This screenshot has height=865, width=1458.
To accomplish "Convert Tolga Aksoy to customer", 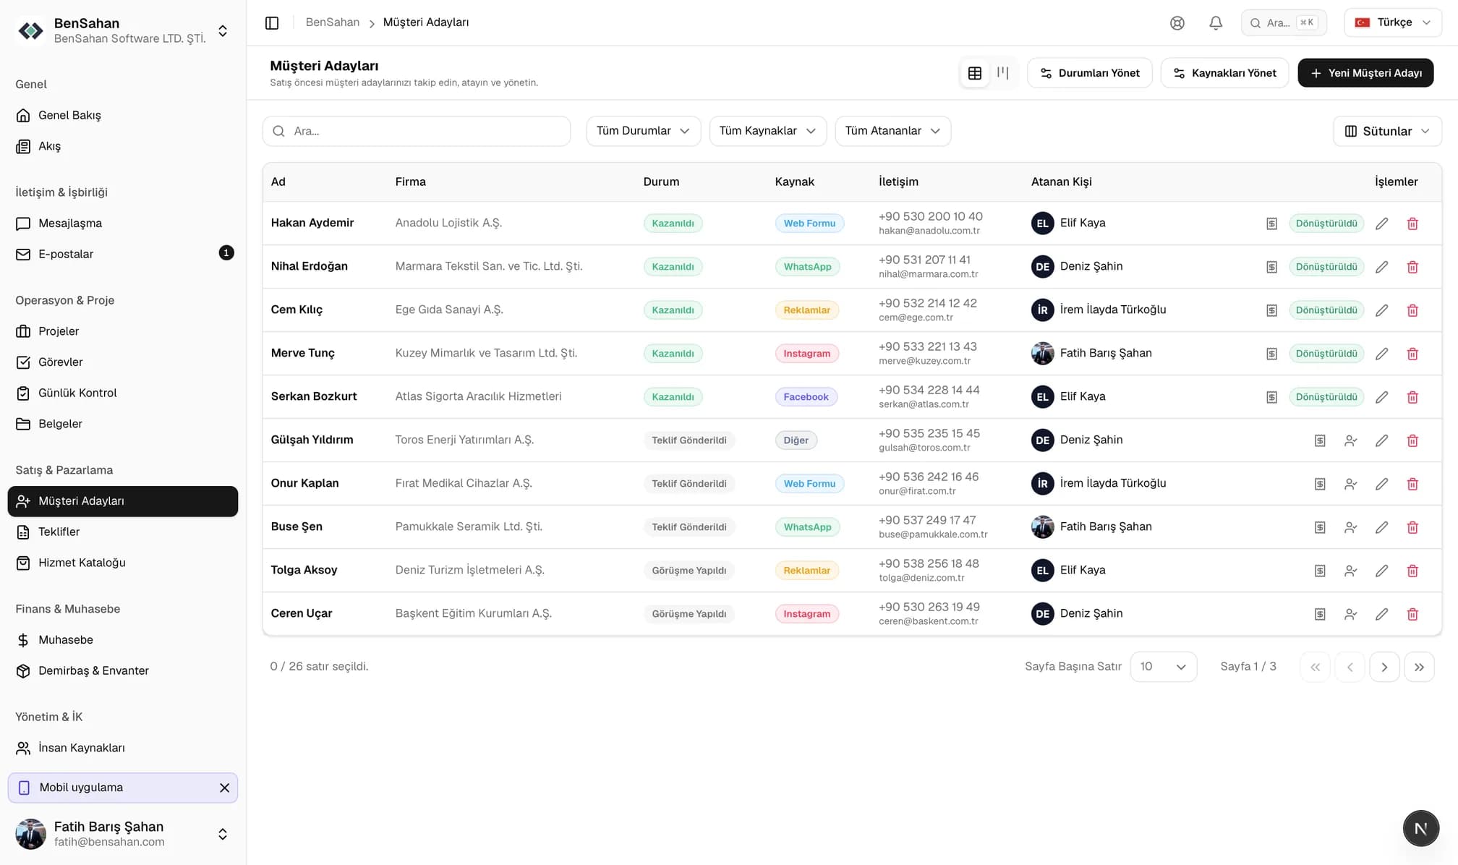I will (1350, 571).
